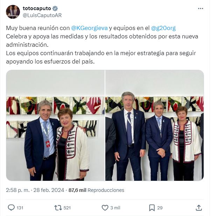Click the 3 mil likes count
This screenshot has width=211, height=216.
click(115, 208)
